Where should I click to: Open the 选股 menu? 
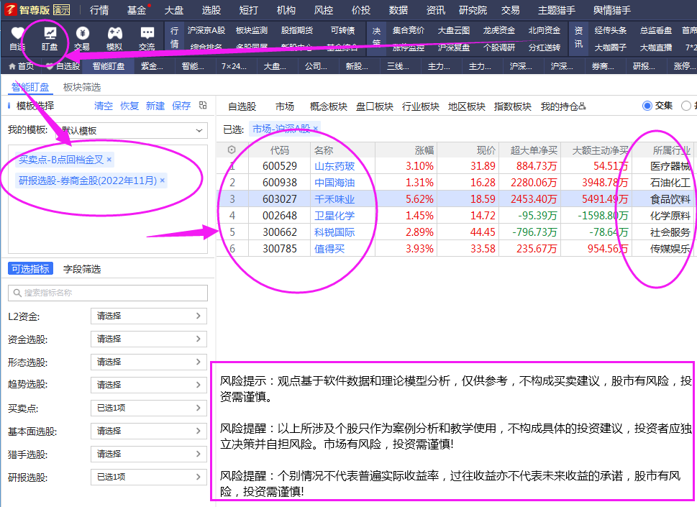211,10
